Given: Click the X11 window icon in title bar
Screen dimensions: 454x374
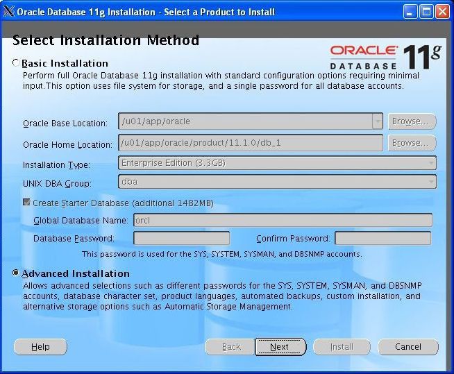Looking at the screenshot, I should [x=8, y=12].
